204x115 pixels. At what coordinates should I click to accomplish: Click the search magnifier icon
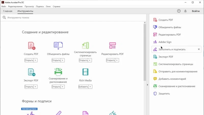4,17
